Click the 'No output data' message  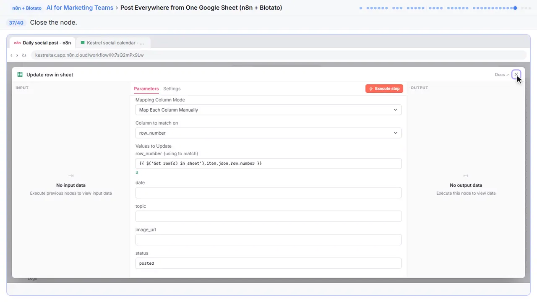coord(466,185)
